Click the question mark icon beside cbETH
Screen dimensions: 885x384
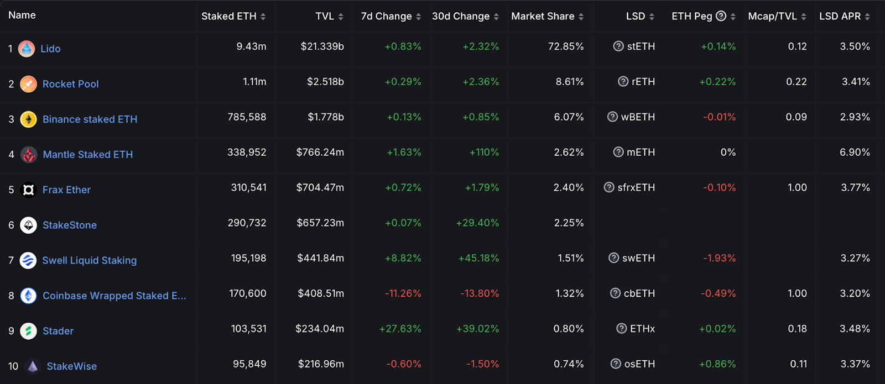tap(615, 293)
